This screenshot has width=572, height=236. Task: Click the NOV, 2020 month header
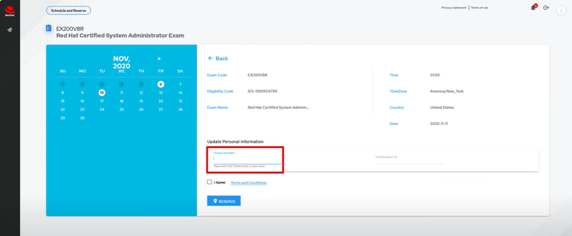122,62
